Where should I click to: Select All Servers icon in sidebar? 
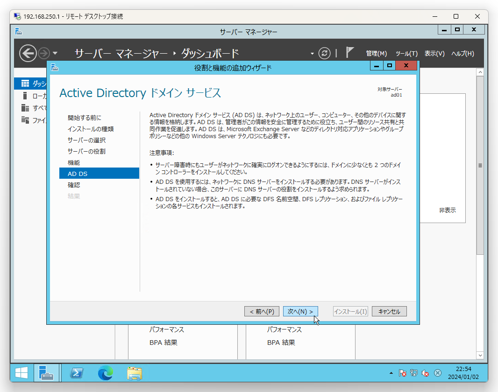click(x=25, y=108)
